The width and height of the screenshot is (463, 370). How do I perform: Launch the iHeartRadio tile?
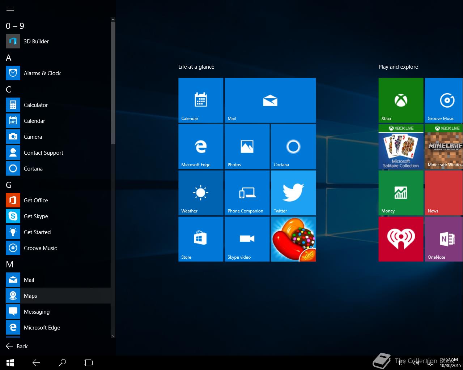401,239
